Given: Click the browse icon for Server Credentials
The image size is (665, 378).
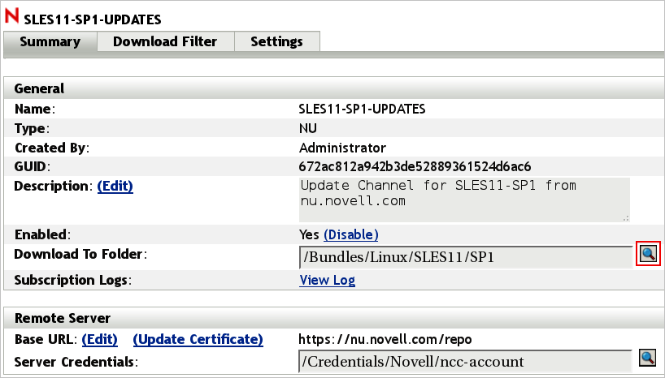Looking at the screenshot, I should [647, 358].
